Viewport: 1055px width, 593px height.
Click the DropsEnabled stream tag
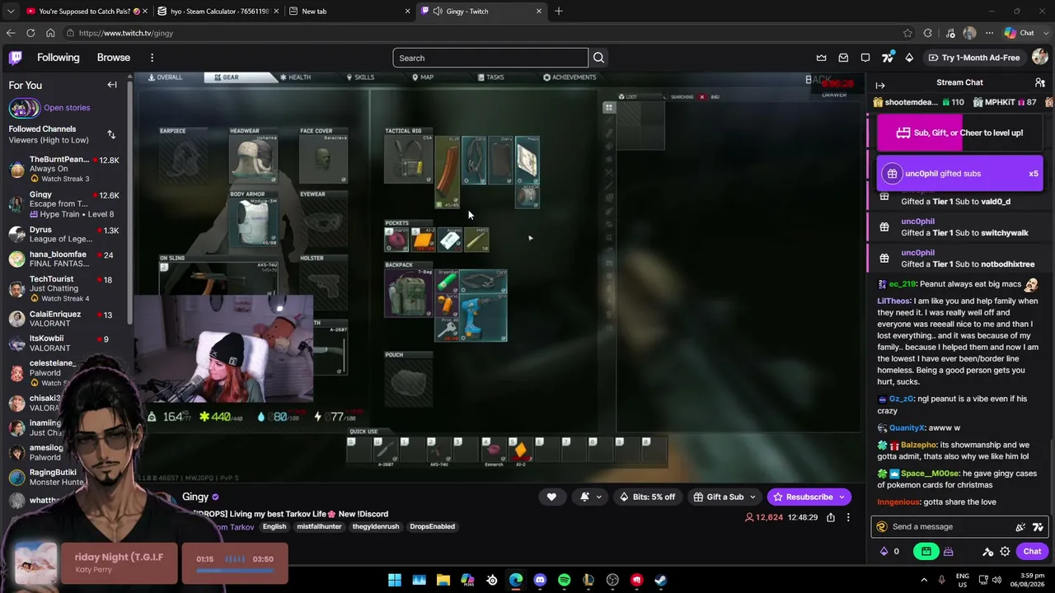[432, 526]
